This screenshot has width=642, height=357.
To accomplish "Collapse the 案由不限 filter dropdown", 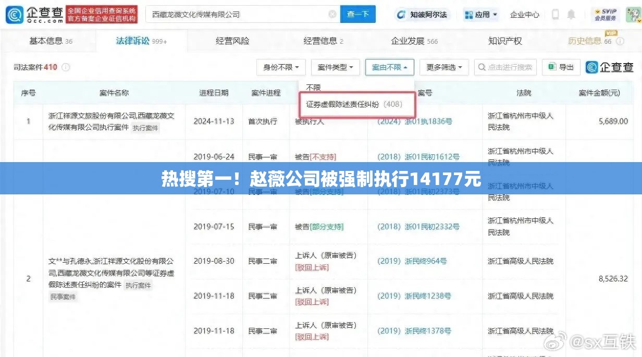I will pyautogui.click(x=390, y=67).
